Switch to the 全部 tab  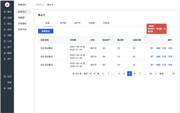click(47, 23)
